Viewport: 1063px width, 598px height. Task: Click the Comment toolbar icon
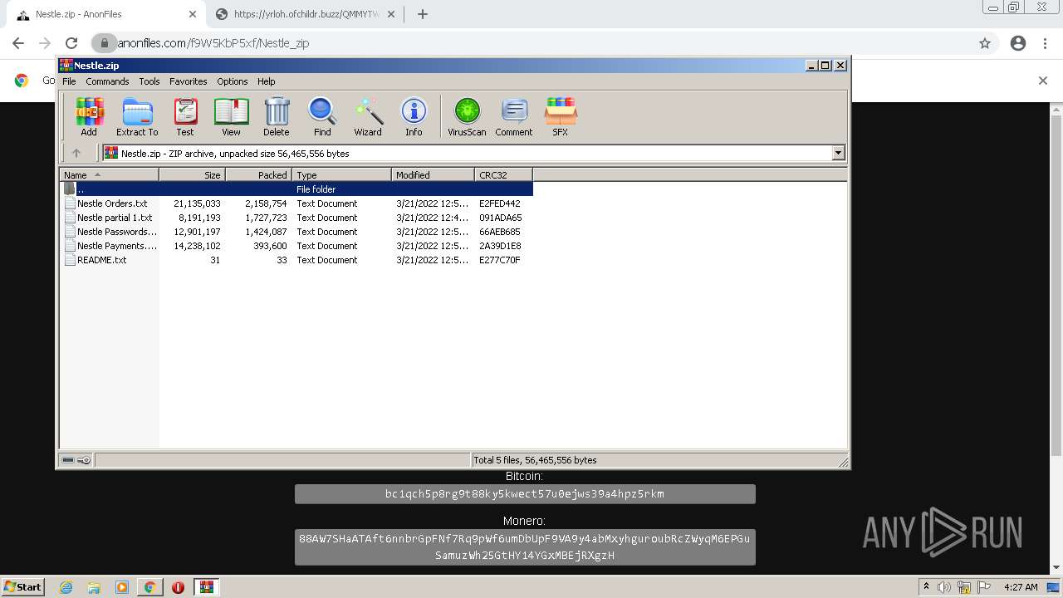(514, 116)
